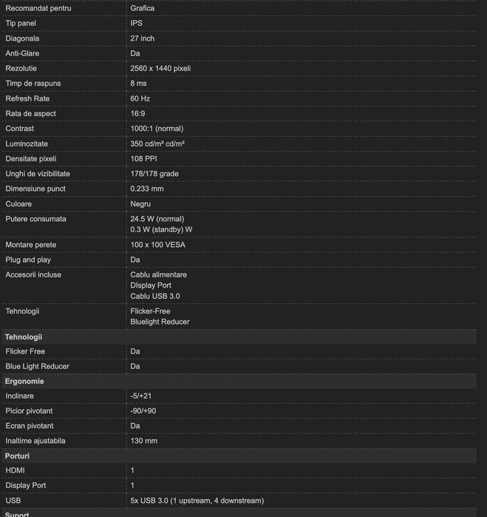Click the "60 Hz" refresh rate value
The image size is (487, 517).
[x=140, y=98]
